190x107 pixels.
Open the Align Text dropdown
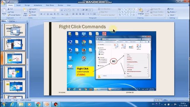tap(103, 12)
